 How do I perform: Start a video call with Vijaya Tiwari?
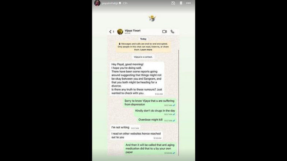tap(165, 31)
